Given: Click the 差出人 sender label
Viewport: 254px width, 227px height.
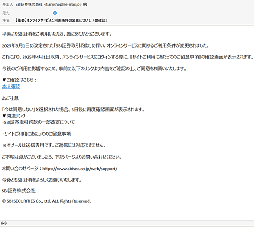Looking at the screenshot, I should 7,5.
